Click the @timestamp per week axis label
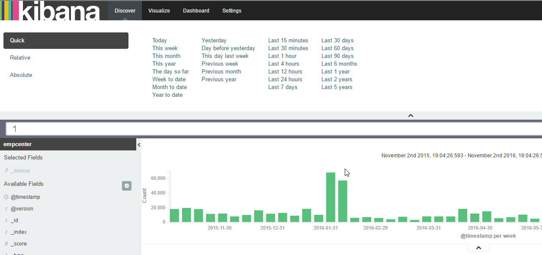The image size is (542, 255). (488, 236)
